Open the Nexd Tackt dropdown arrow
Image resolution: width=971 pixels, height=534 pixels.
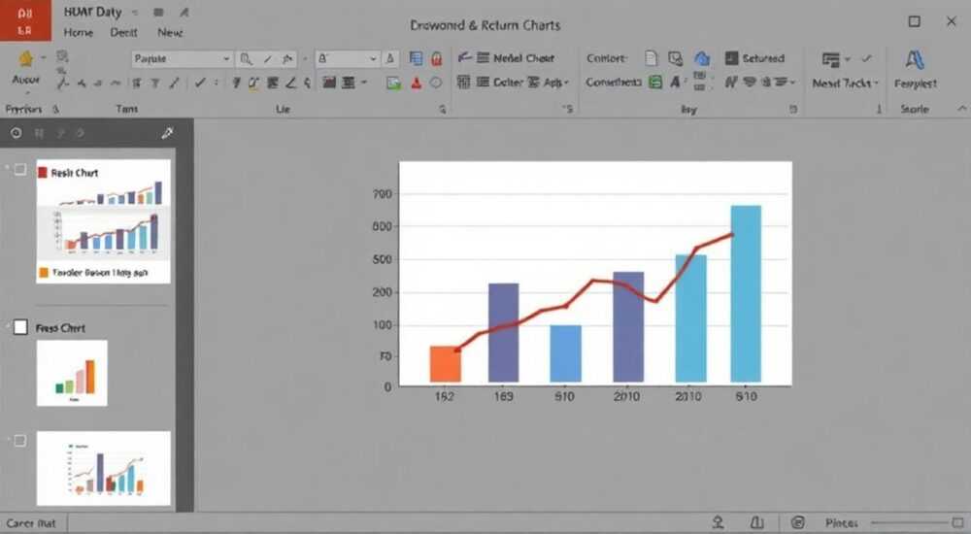pyautogui.click(x=876, y=83)
